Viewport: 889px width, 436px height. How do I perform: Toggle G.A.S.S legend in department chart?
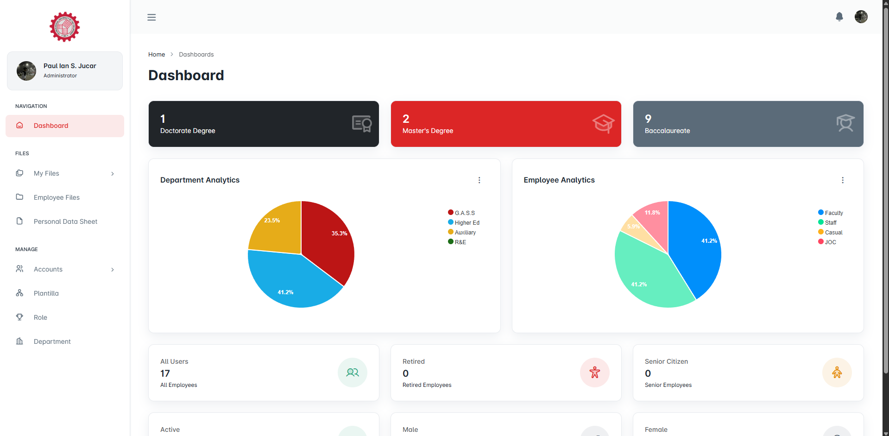point(461,213)
